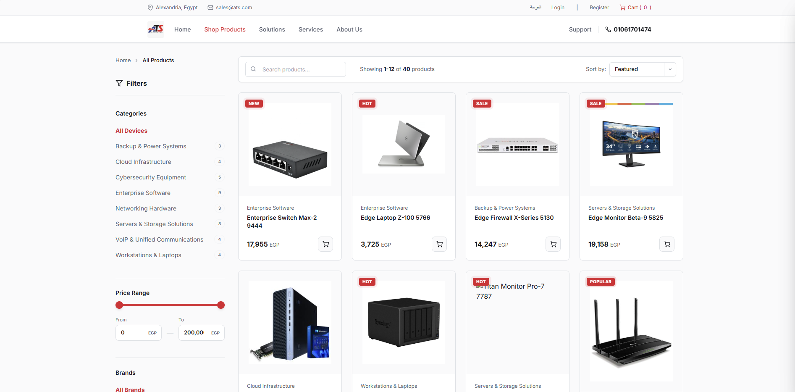This screenshot has width=795, height=392.
Task: Click the Login link
Action: click(x=558, y=8)
